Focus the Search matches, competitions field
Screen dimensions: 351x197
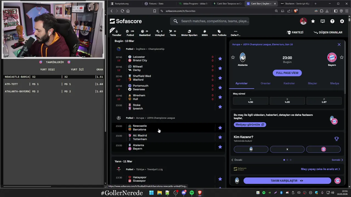(210, 21)
